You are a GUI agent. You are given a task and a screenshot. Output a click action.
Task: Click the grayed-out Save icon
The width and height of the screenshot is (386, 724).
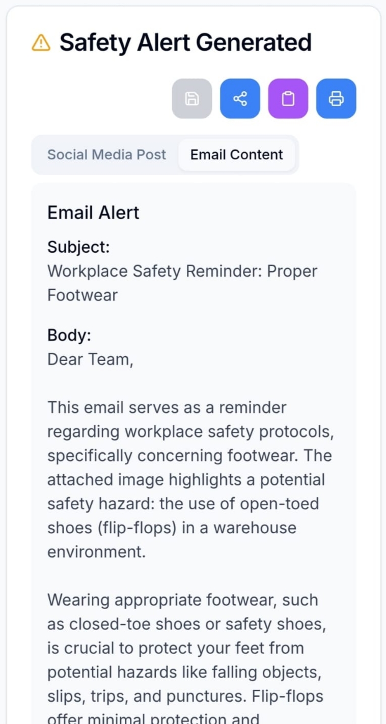tap(191, 98)
